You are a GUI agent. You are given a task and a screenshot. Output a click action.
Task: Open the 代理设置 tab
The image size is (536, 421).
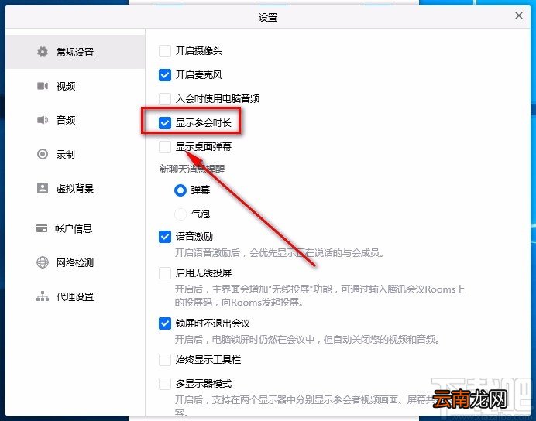(75, 296)
